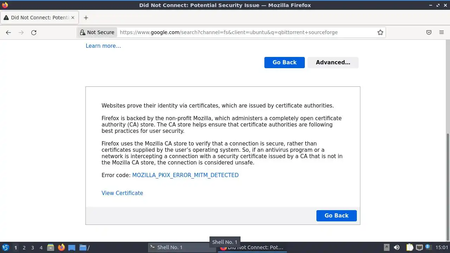This screenshot has height=253, width=450.
Task: Click the 15:01 clock
Action: click(442, 247)
